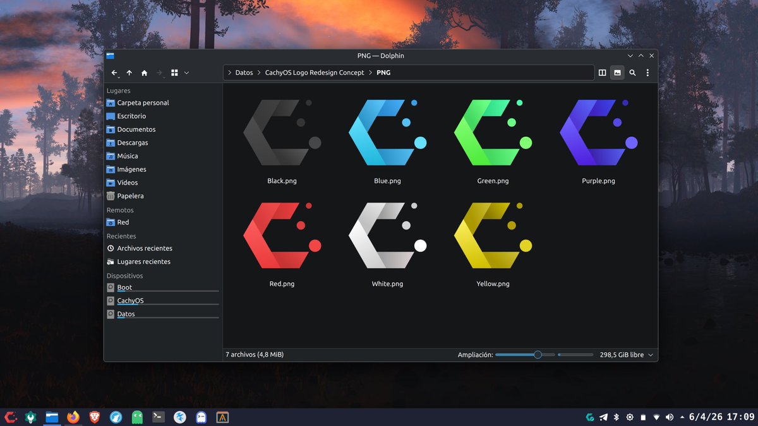Open Descargas in the sidebar
758x426 pixels.
pyautogui.click(x=163, y=143)
